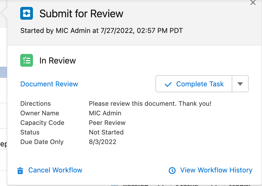Click the trash can icon for Cancel Workflow
The width and height of the screenshot is (262, 186).
20,170
